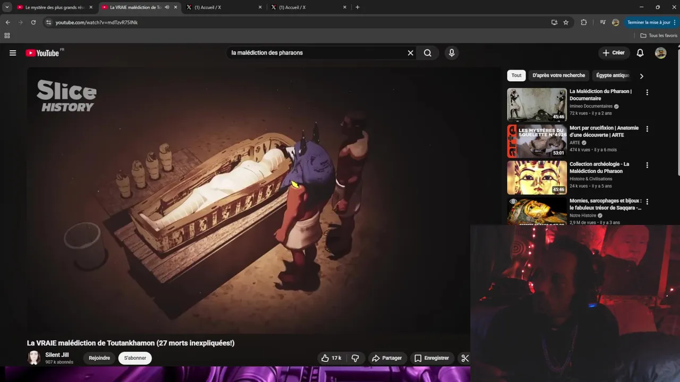Open YouTube notifications bell
Image resolution: width=680 pixels, height=382 pixels.
[640, 53]
